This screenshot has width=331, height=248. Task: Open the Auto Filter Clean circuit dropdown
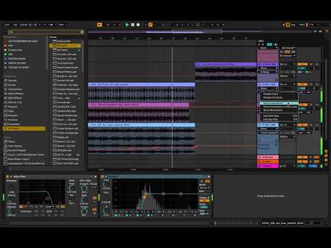(50, 207)
